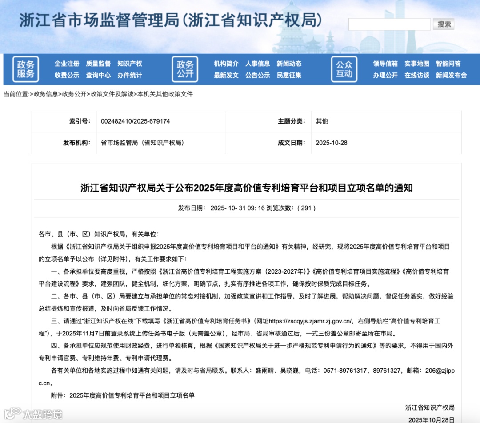
Task: Click the closing date 2025年10月28日
Action: pos(431,419)
